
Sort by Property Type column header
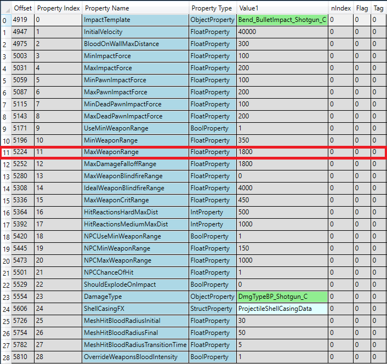213,8
